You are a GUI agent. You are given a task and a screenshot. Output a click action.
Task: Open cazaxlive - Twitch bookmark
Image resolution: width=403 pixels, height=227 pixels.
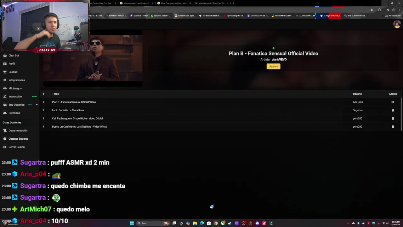[x=139, y=16]
